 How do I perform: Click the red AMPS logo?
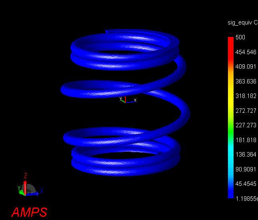click(29, 212)
